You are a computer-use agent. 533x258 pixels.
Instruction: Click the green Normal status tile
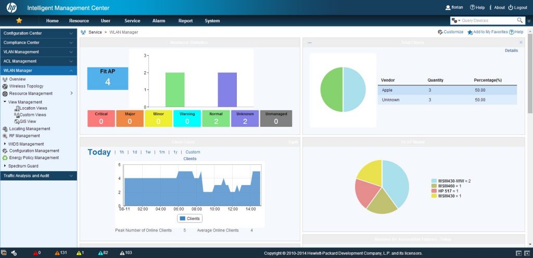point(216,119)
